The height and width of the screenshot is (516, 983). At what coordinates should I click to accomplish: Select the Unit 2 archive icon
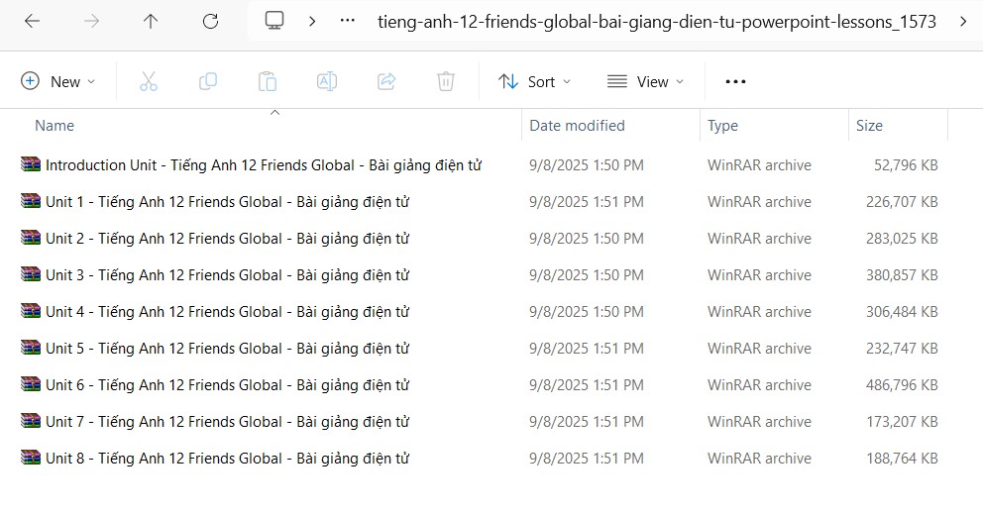(31, 238)
